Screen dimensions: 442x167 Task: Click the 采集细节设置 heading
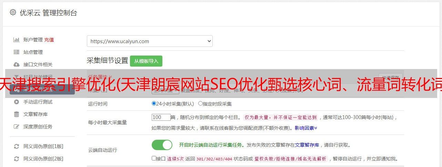pyautogui.click(x=108, y=61)
